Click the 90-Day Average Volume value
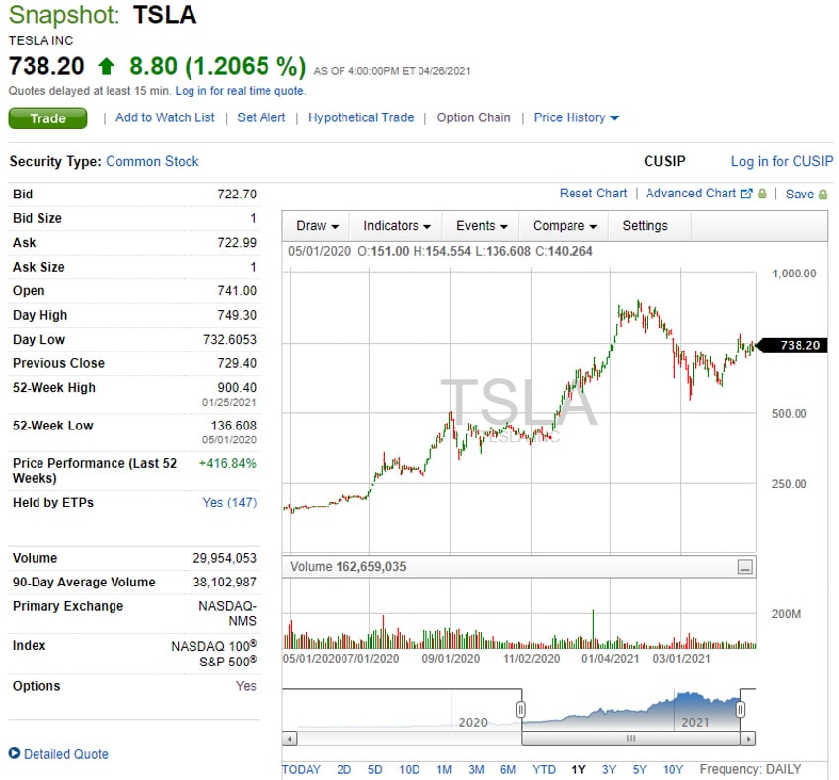The image size is (839, 780). (x=224, y=582)
